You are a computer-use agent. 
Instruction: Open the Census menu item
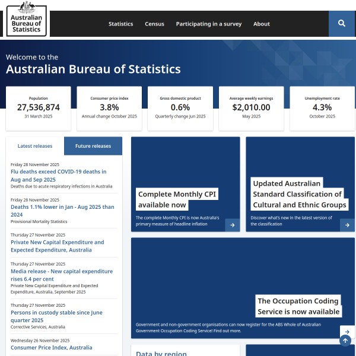[154, 24]
